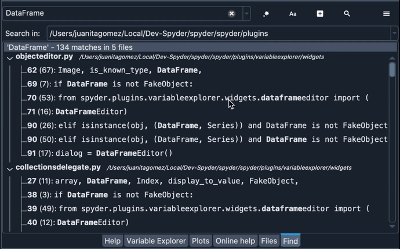Open the Find pane hamburger menu
This screenshot has height=249, width=400.
coord(386,13)
